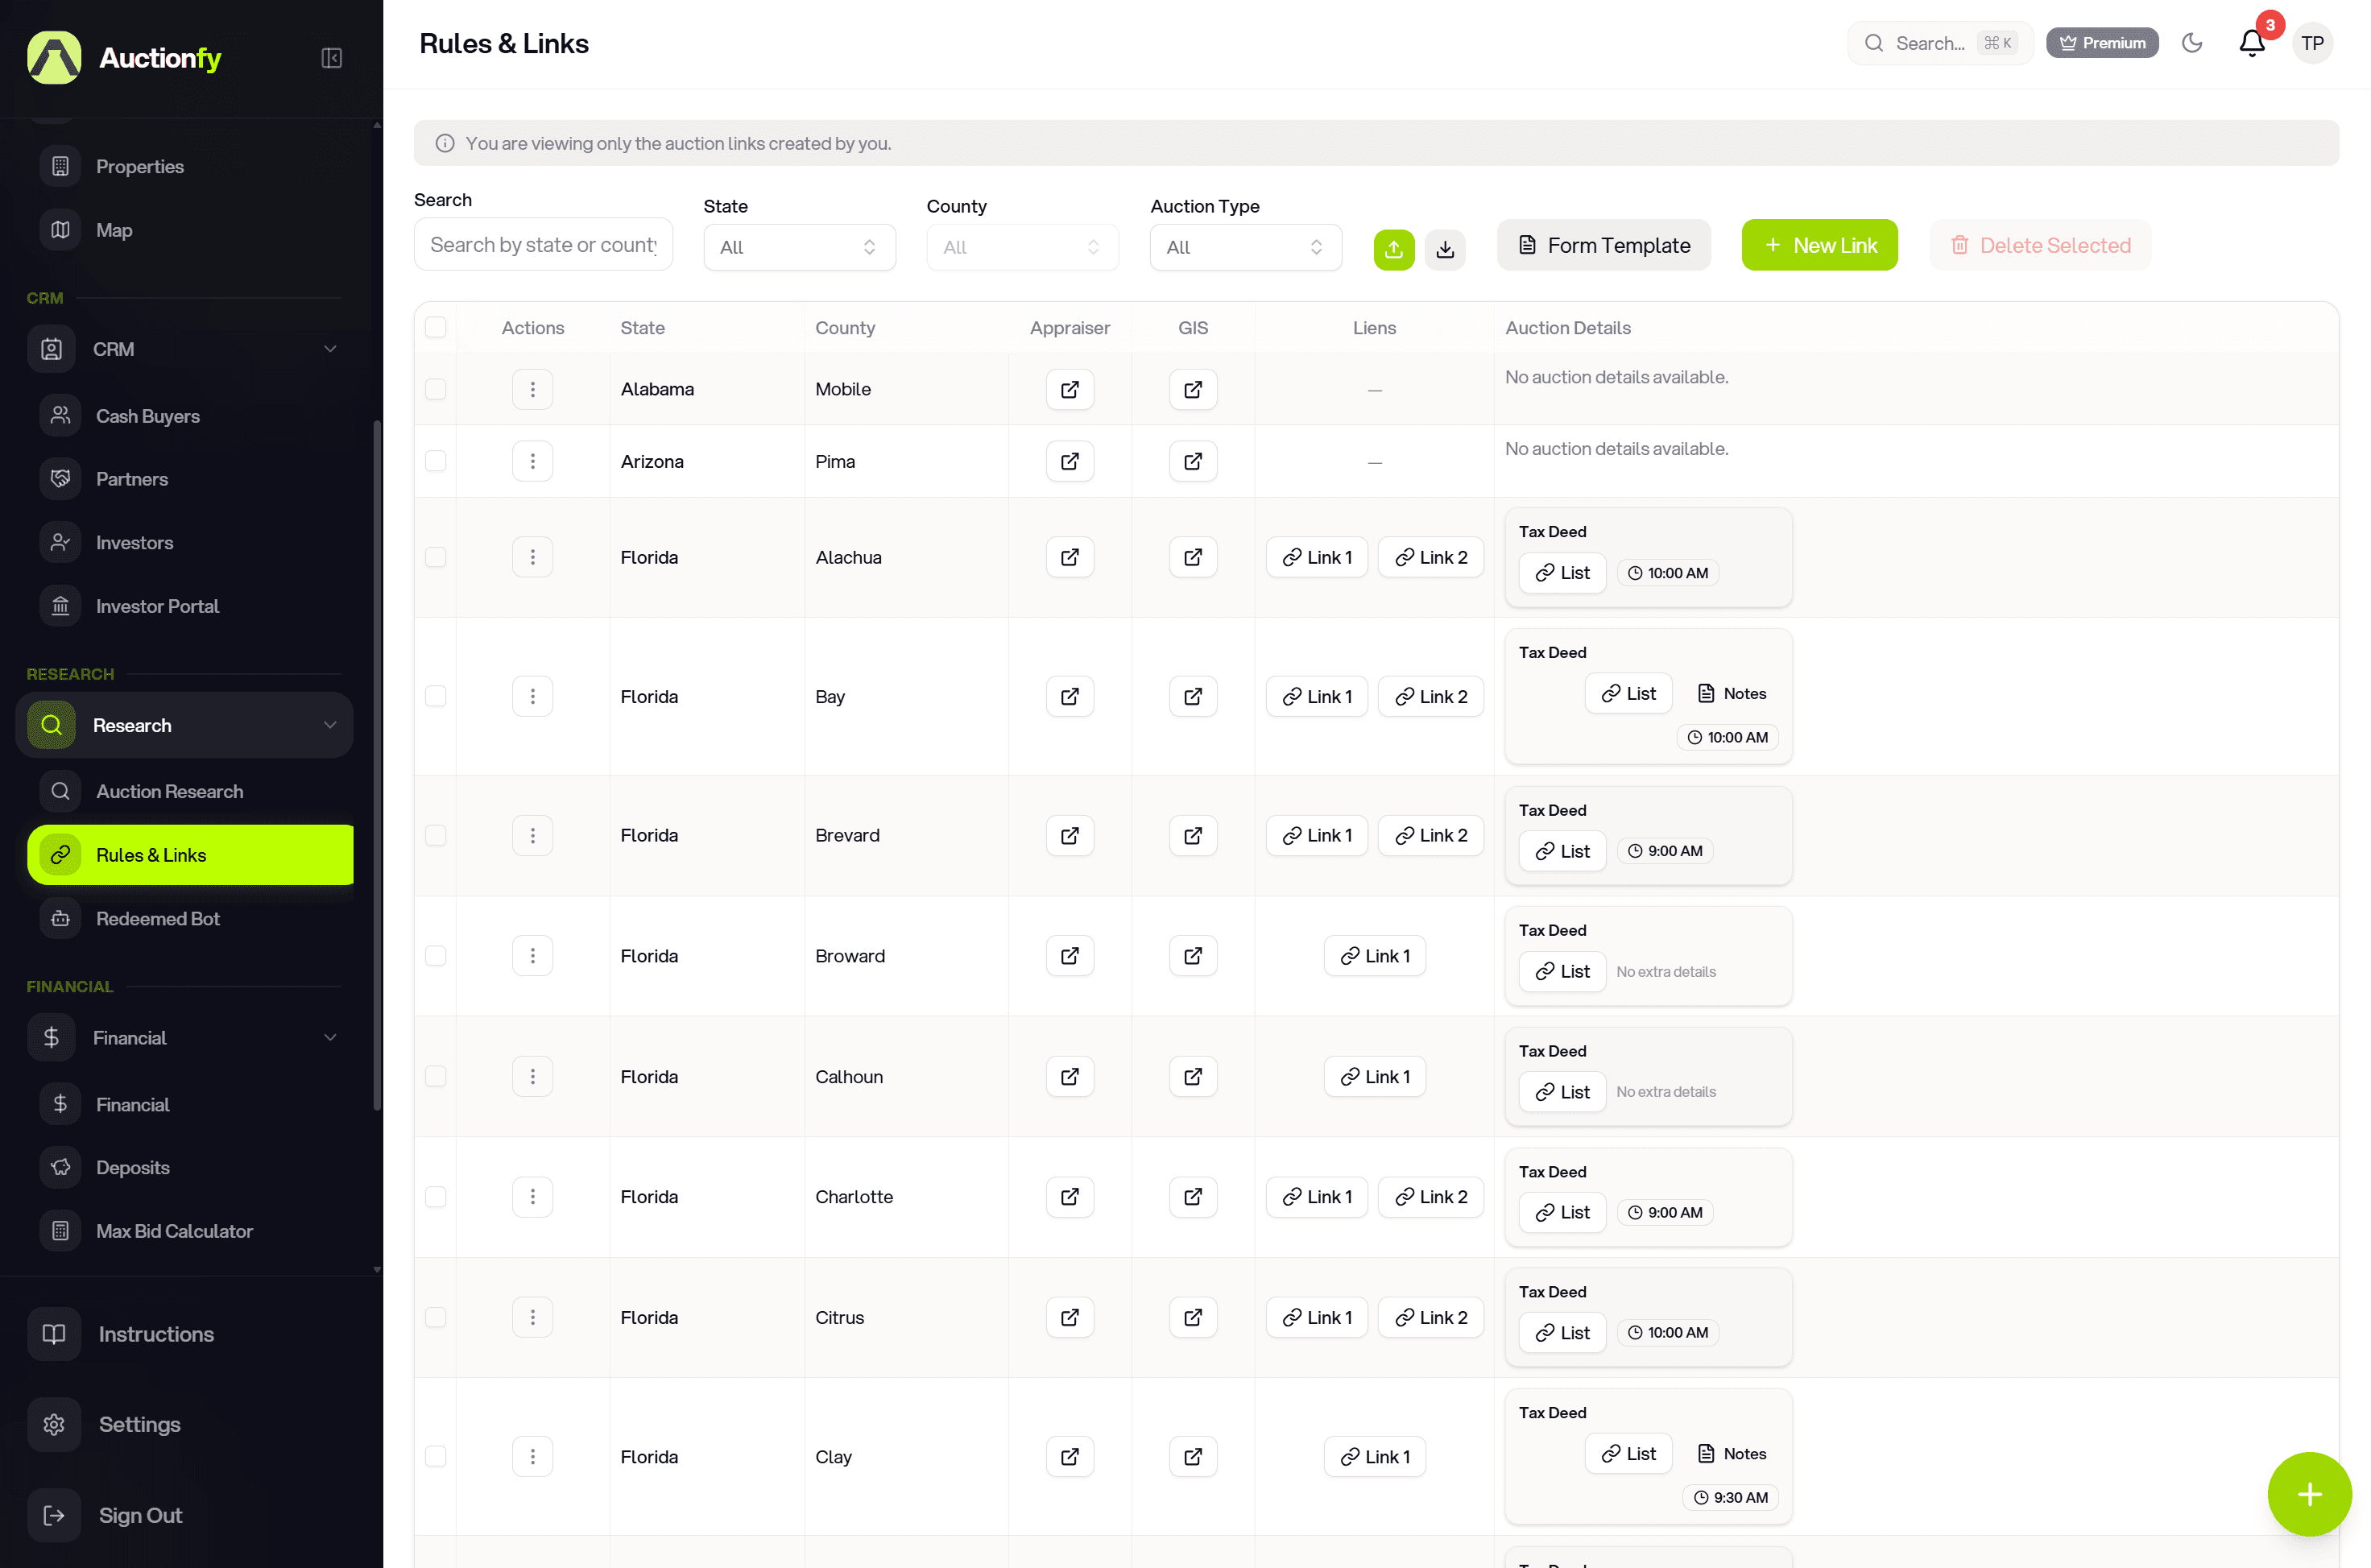Go to Auction Research in sidebar
This screenshot has height=1568, width=2371.
pyautogui.click(x=169, y=791)
